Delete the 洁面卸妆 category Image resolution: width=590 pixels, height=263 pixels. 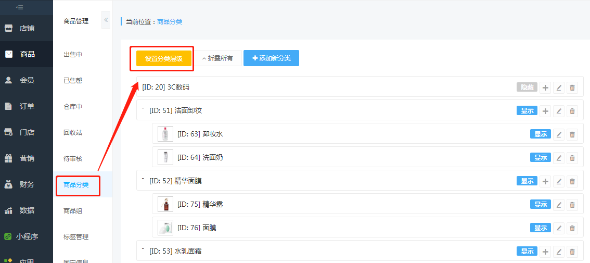tap(572, 111)
